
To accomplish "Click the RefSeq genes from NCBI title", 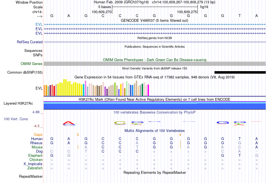I will pos(155,38).
